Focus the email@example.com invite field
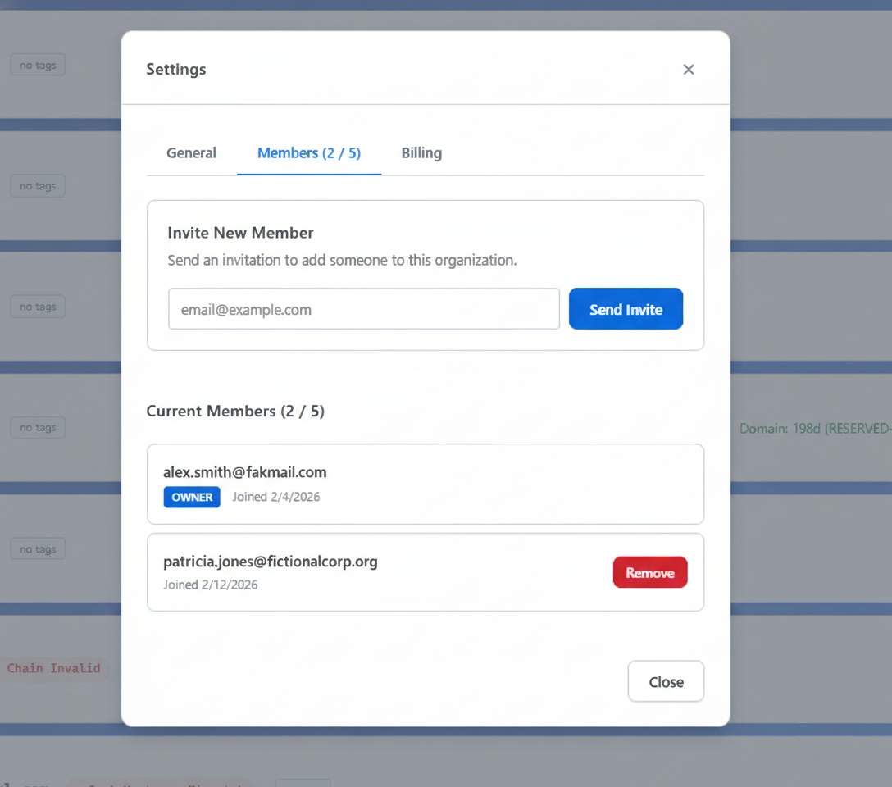The height and width of the screenshot is (787, 892). [x=364, y=309]
